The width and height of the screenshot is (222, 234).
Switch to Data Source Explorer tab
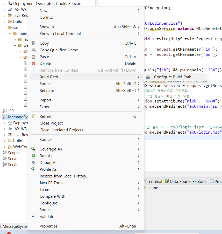click(186, 182)
